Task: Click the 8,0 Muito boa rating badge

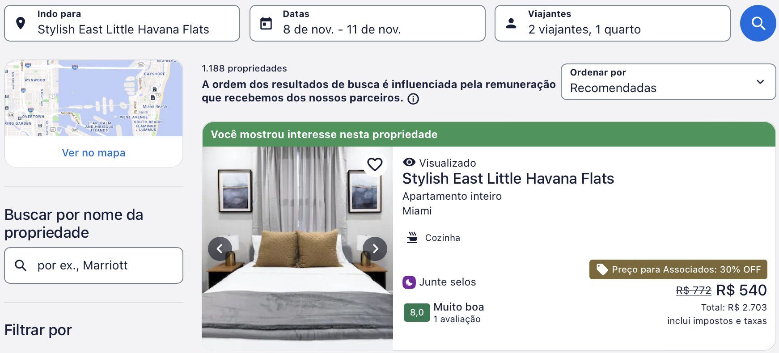Action: [417, 313]
